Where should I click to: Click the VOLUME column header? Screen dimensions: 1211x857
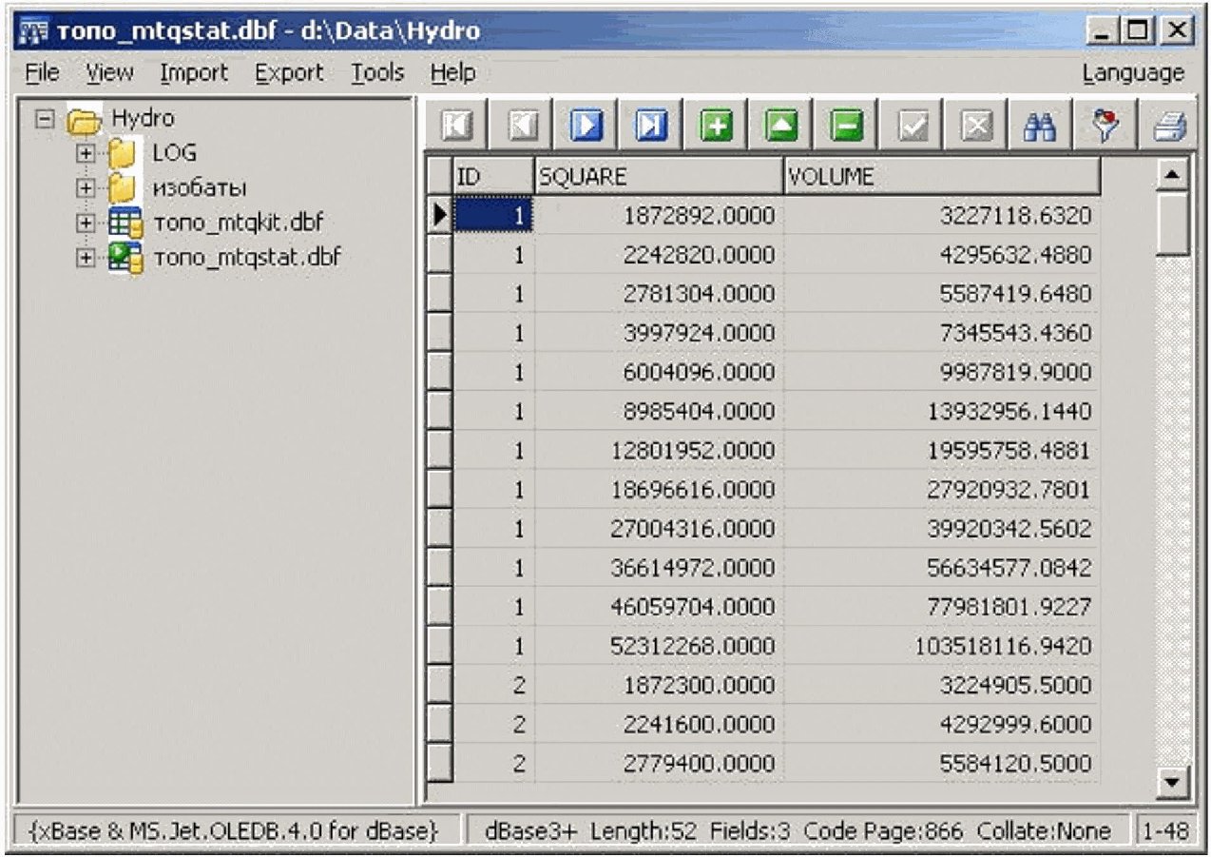coord(941,176)
